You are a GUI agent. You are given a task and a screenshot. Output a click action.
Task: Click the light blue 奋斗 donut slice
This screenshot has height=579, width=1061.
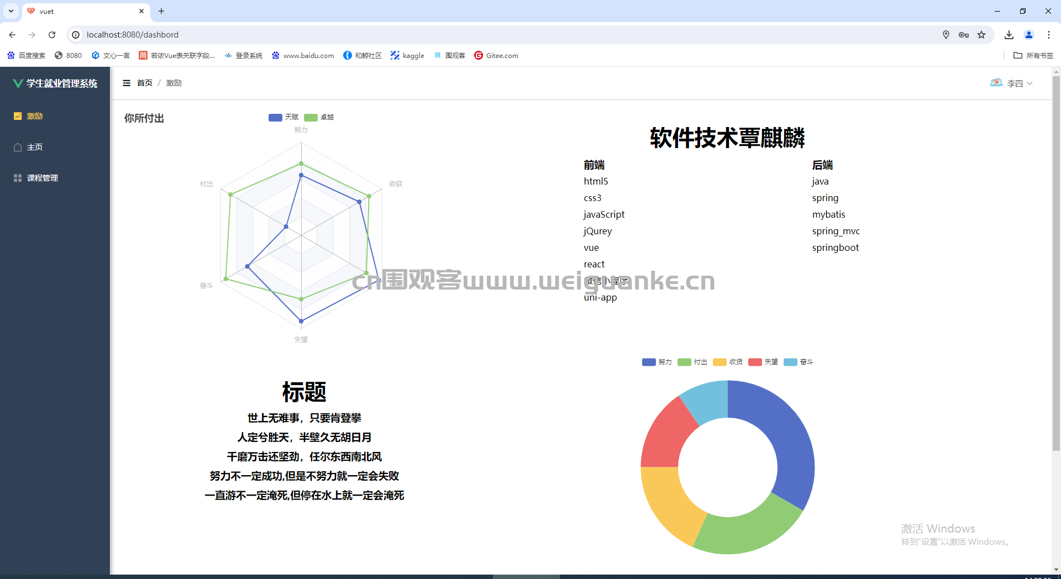tap(707, 402)
